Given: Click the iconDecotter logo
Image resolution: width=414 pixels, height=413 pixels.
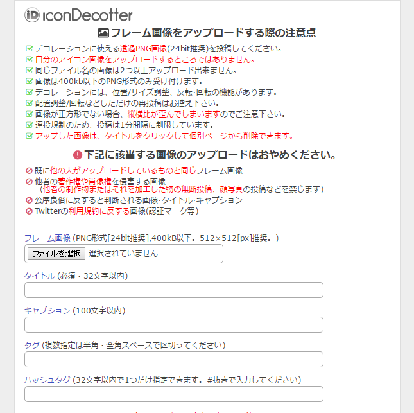Looking at the screenshot, I should 78,15.
